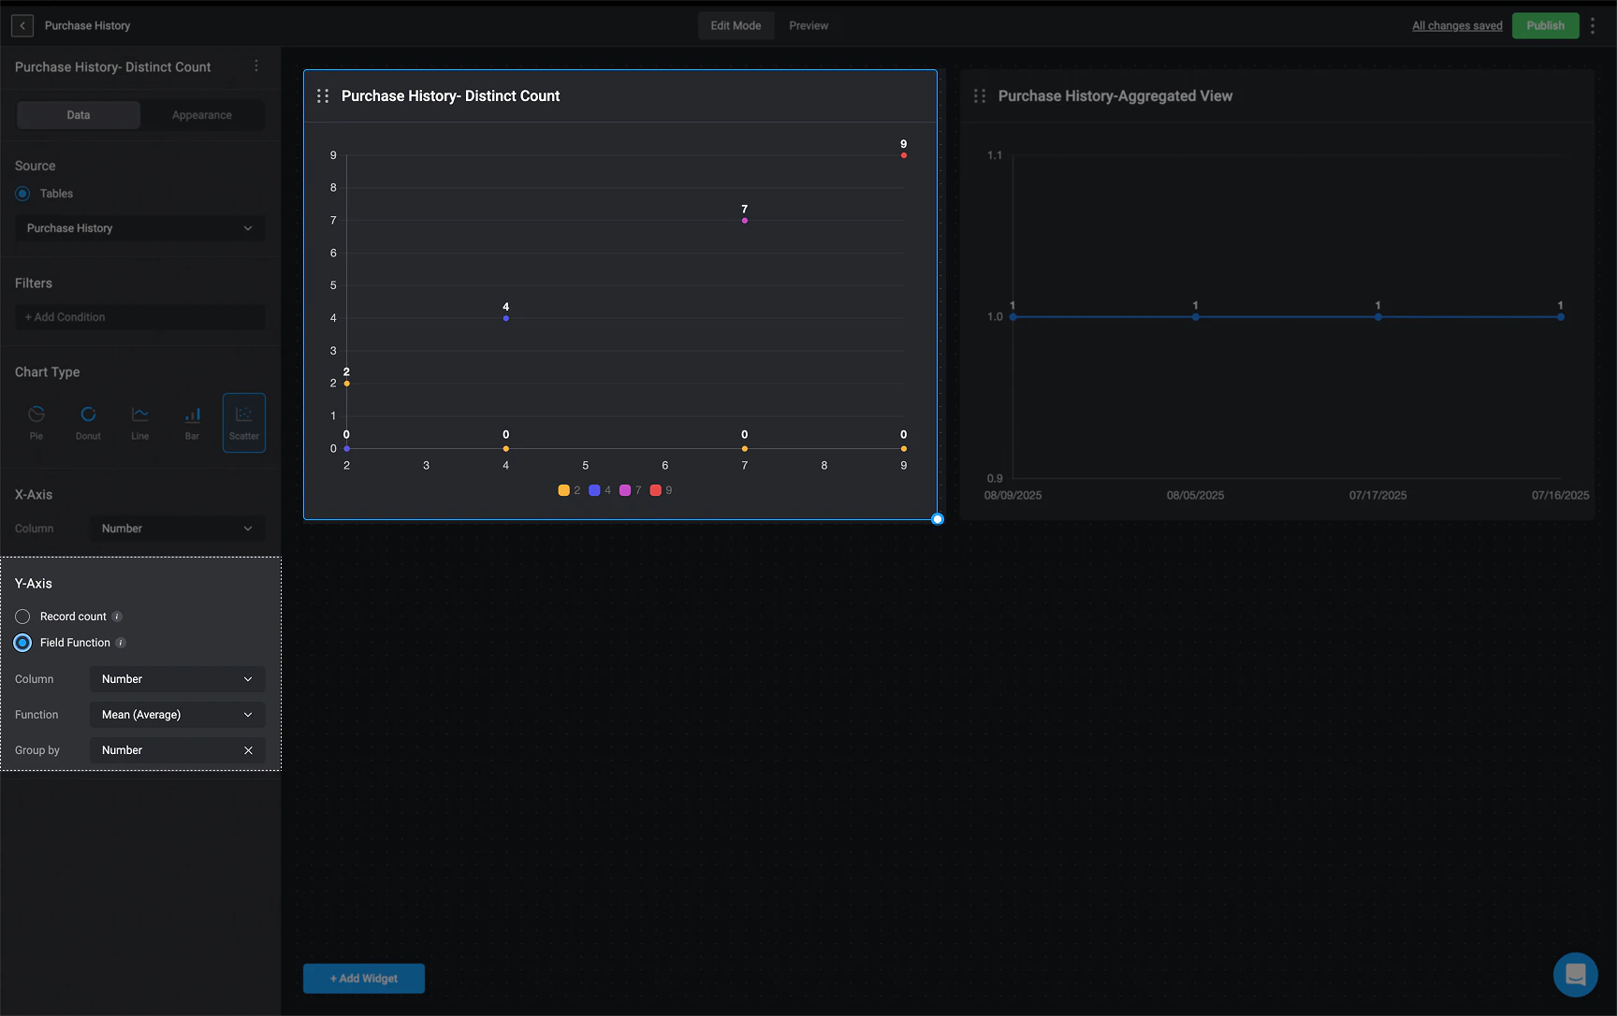Select the Field Function radio option

(x=22, y=643)
